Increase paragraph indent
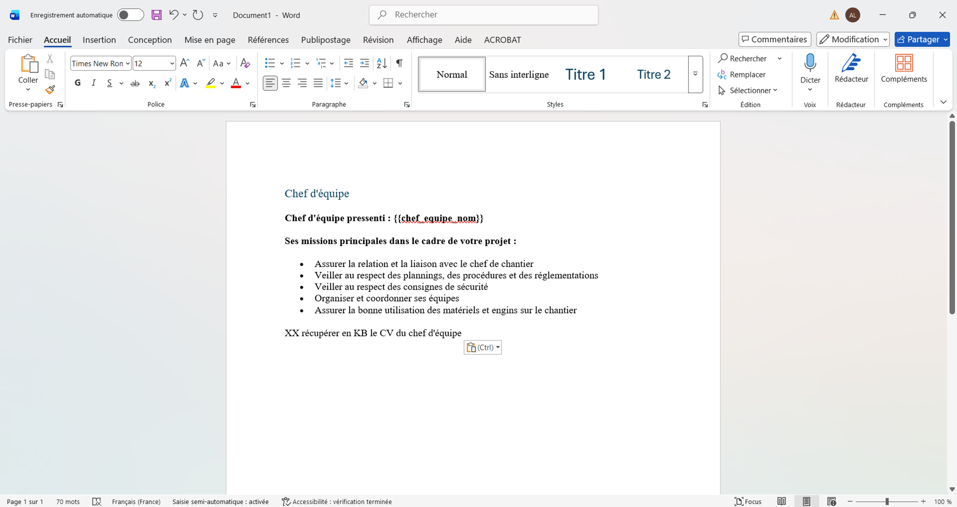This screenshot has width=957, height=507. pos(365,63)
